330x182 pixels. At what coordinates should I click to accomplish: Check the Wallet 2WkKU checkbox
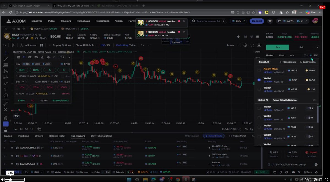pos(259,127)
